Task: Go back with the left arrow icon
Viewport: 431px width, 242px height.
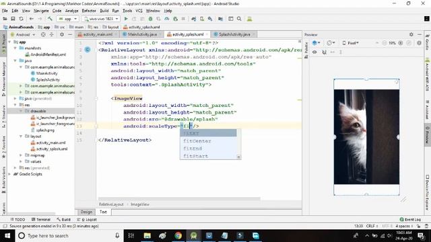Action: (x=32, y=19)
